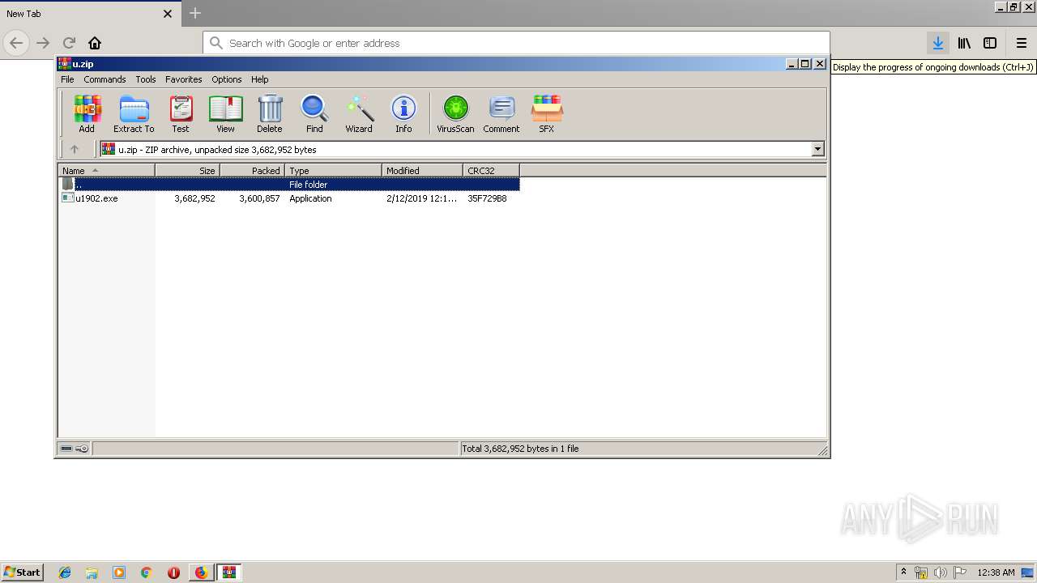This screenshot has width=1037, height=583.
Task: Open Opera from taskbar
Action: (x=173, y=572)
